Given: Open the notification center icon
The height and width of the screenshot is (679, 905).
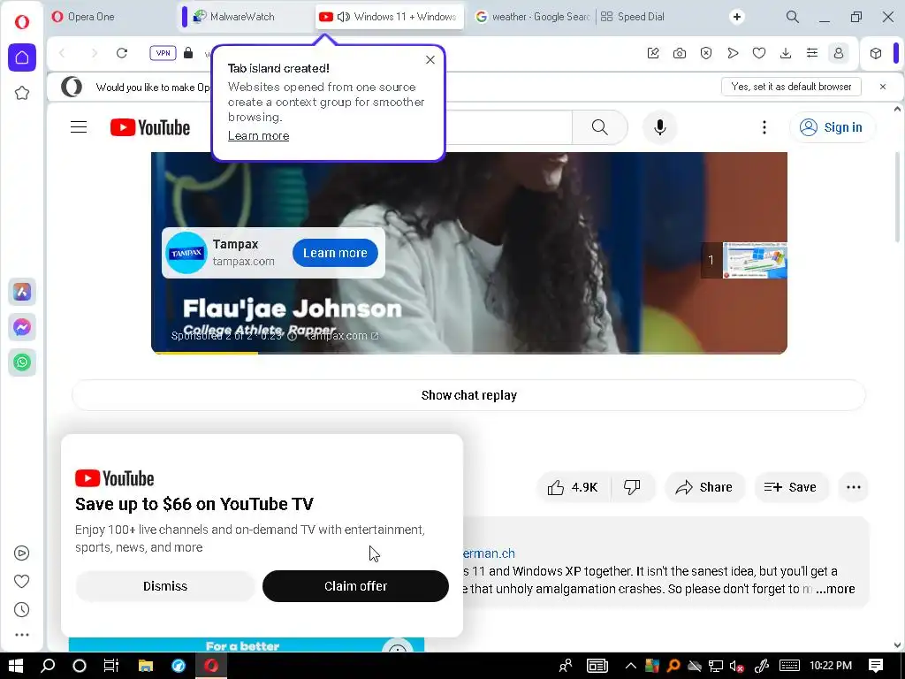Looking at the screenshot, I should (876, 666).
